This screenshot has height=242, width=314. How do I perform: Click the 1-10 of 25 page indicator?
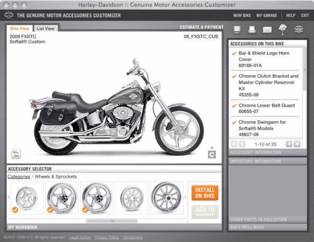[x=265, y=144]
